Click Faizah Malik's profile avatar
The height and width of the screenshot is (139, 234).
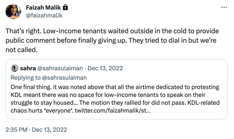pos(14,11)
